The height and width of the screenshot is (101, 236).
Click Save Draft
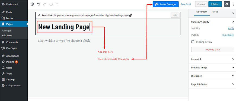186,4
